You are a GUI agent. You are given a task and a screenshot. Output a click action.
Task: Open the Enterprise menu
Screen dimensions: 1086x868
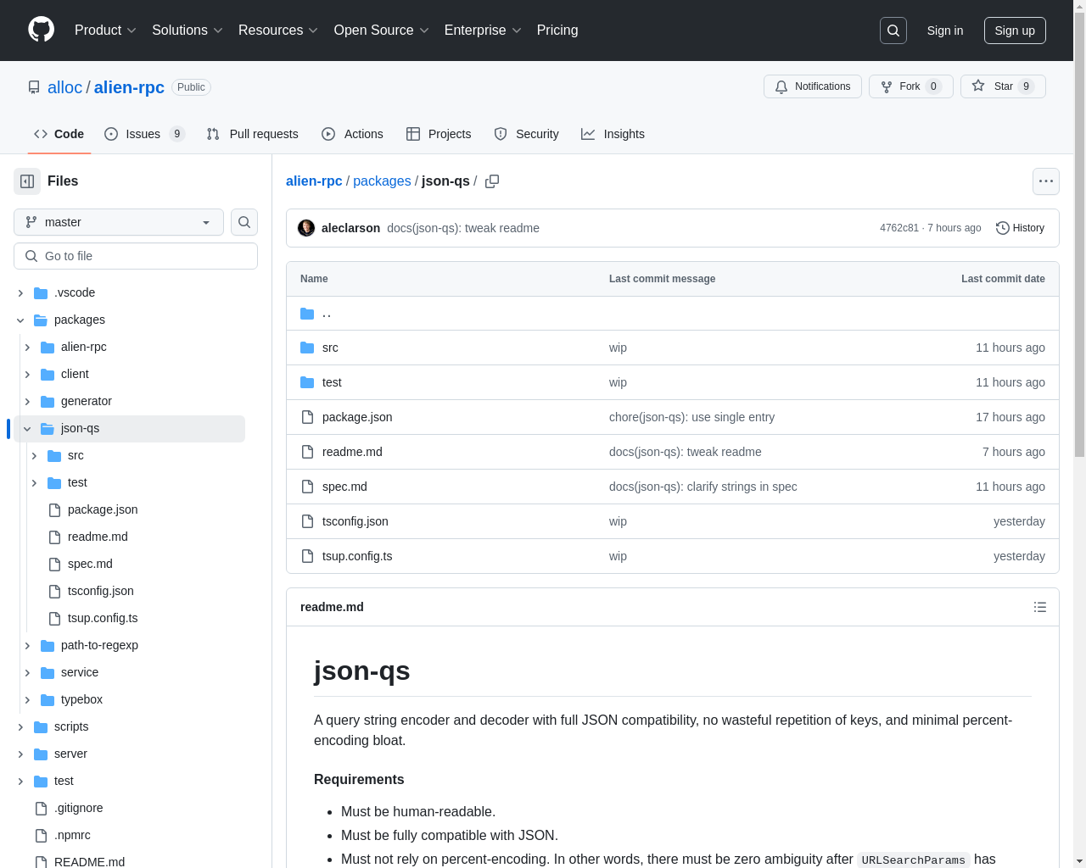(483, 30)
